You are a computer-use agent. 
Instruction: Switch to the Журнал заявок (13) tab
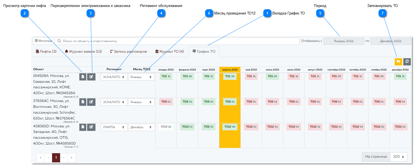coord(83,52)
